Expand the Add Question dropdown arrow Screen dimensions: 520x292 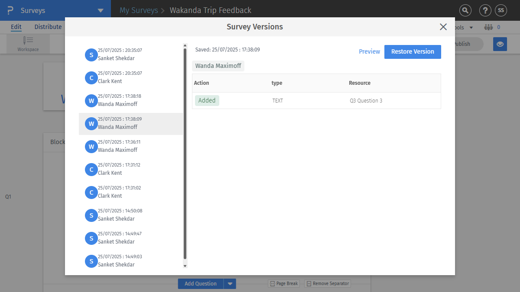[x=230, y=284]
